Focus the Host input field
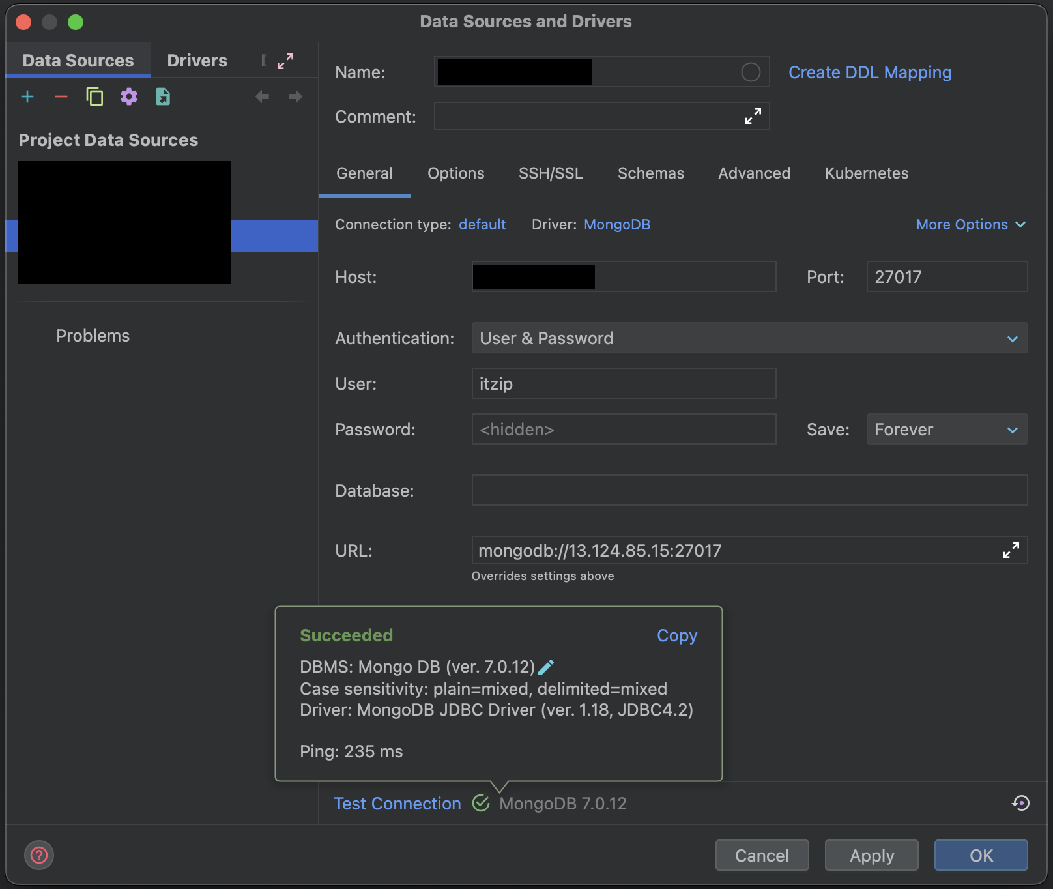Image resolution: width=1053 pixels, height=889 pixels. 624,277
